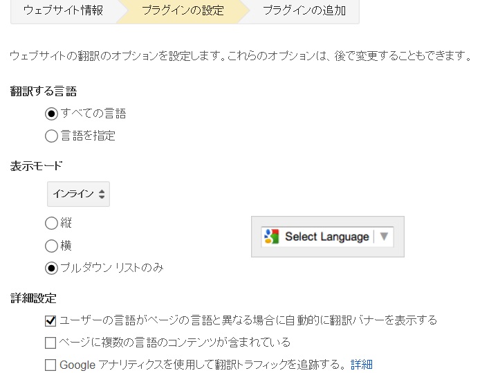Click the Select Language widget text
The width and height of the screenshot is (480, 373).
[x=327, y=237]
